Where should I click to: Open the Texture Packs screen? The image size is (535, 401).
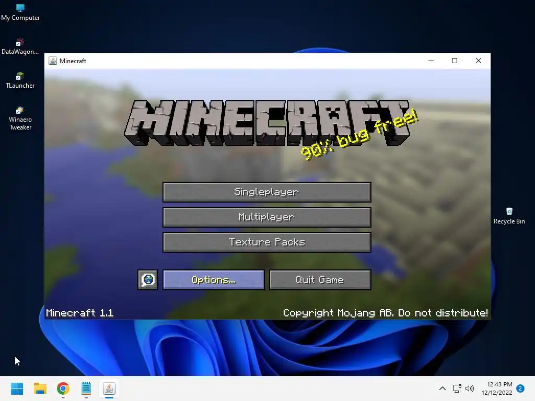click(267, 242)
